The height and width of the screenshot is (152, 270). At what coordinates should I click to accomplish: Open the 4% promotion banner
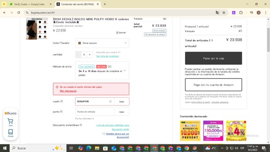tap(236, 130)
